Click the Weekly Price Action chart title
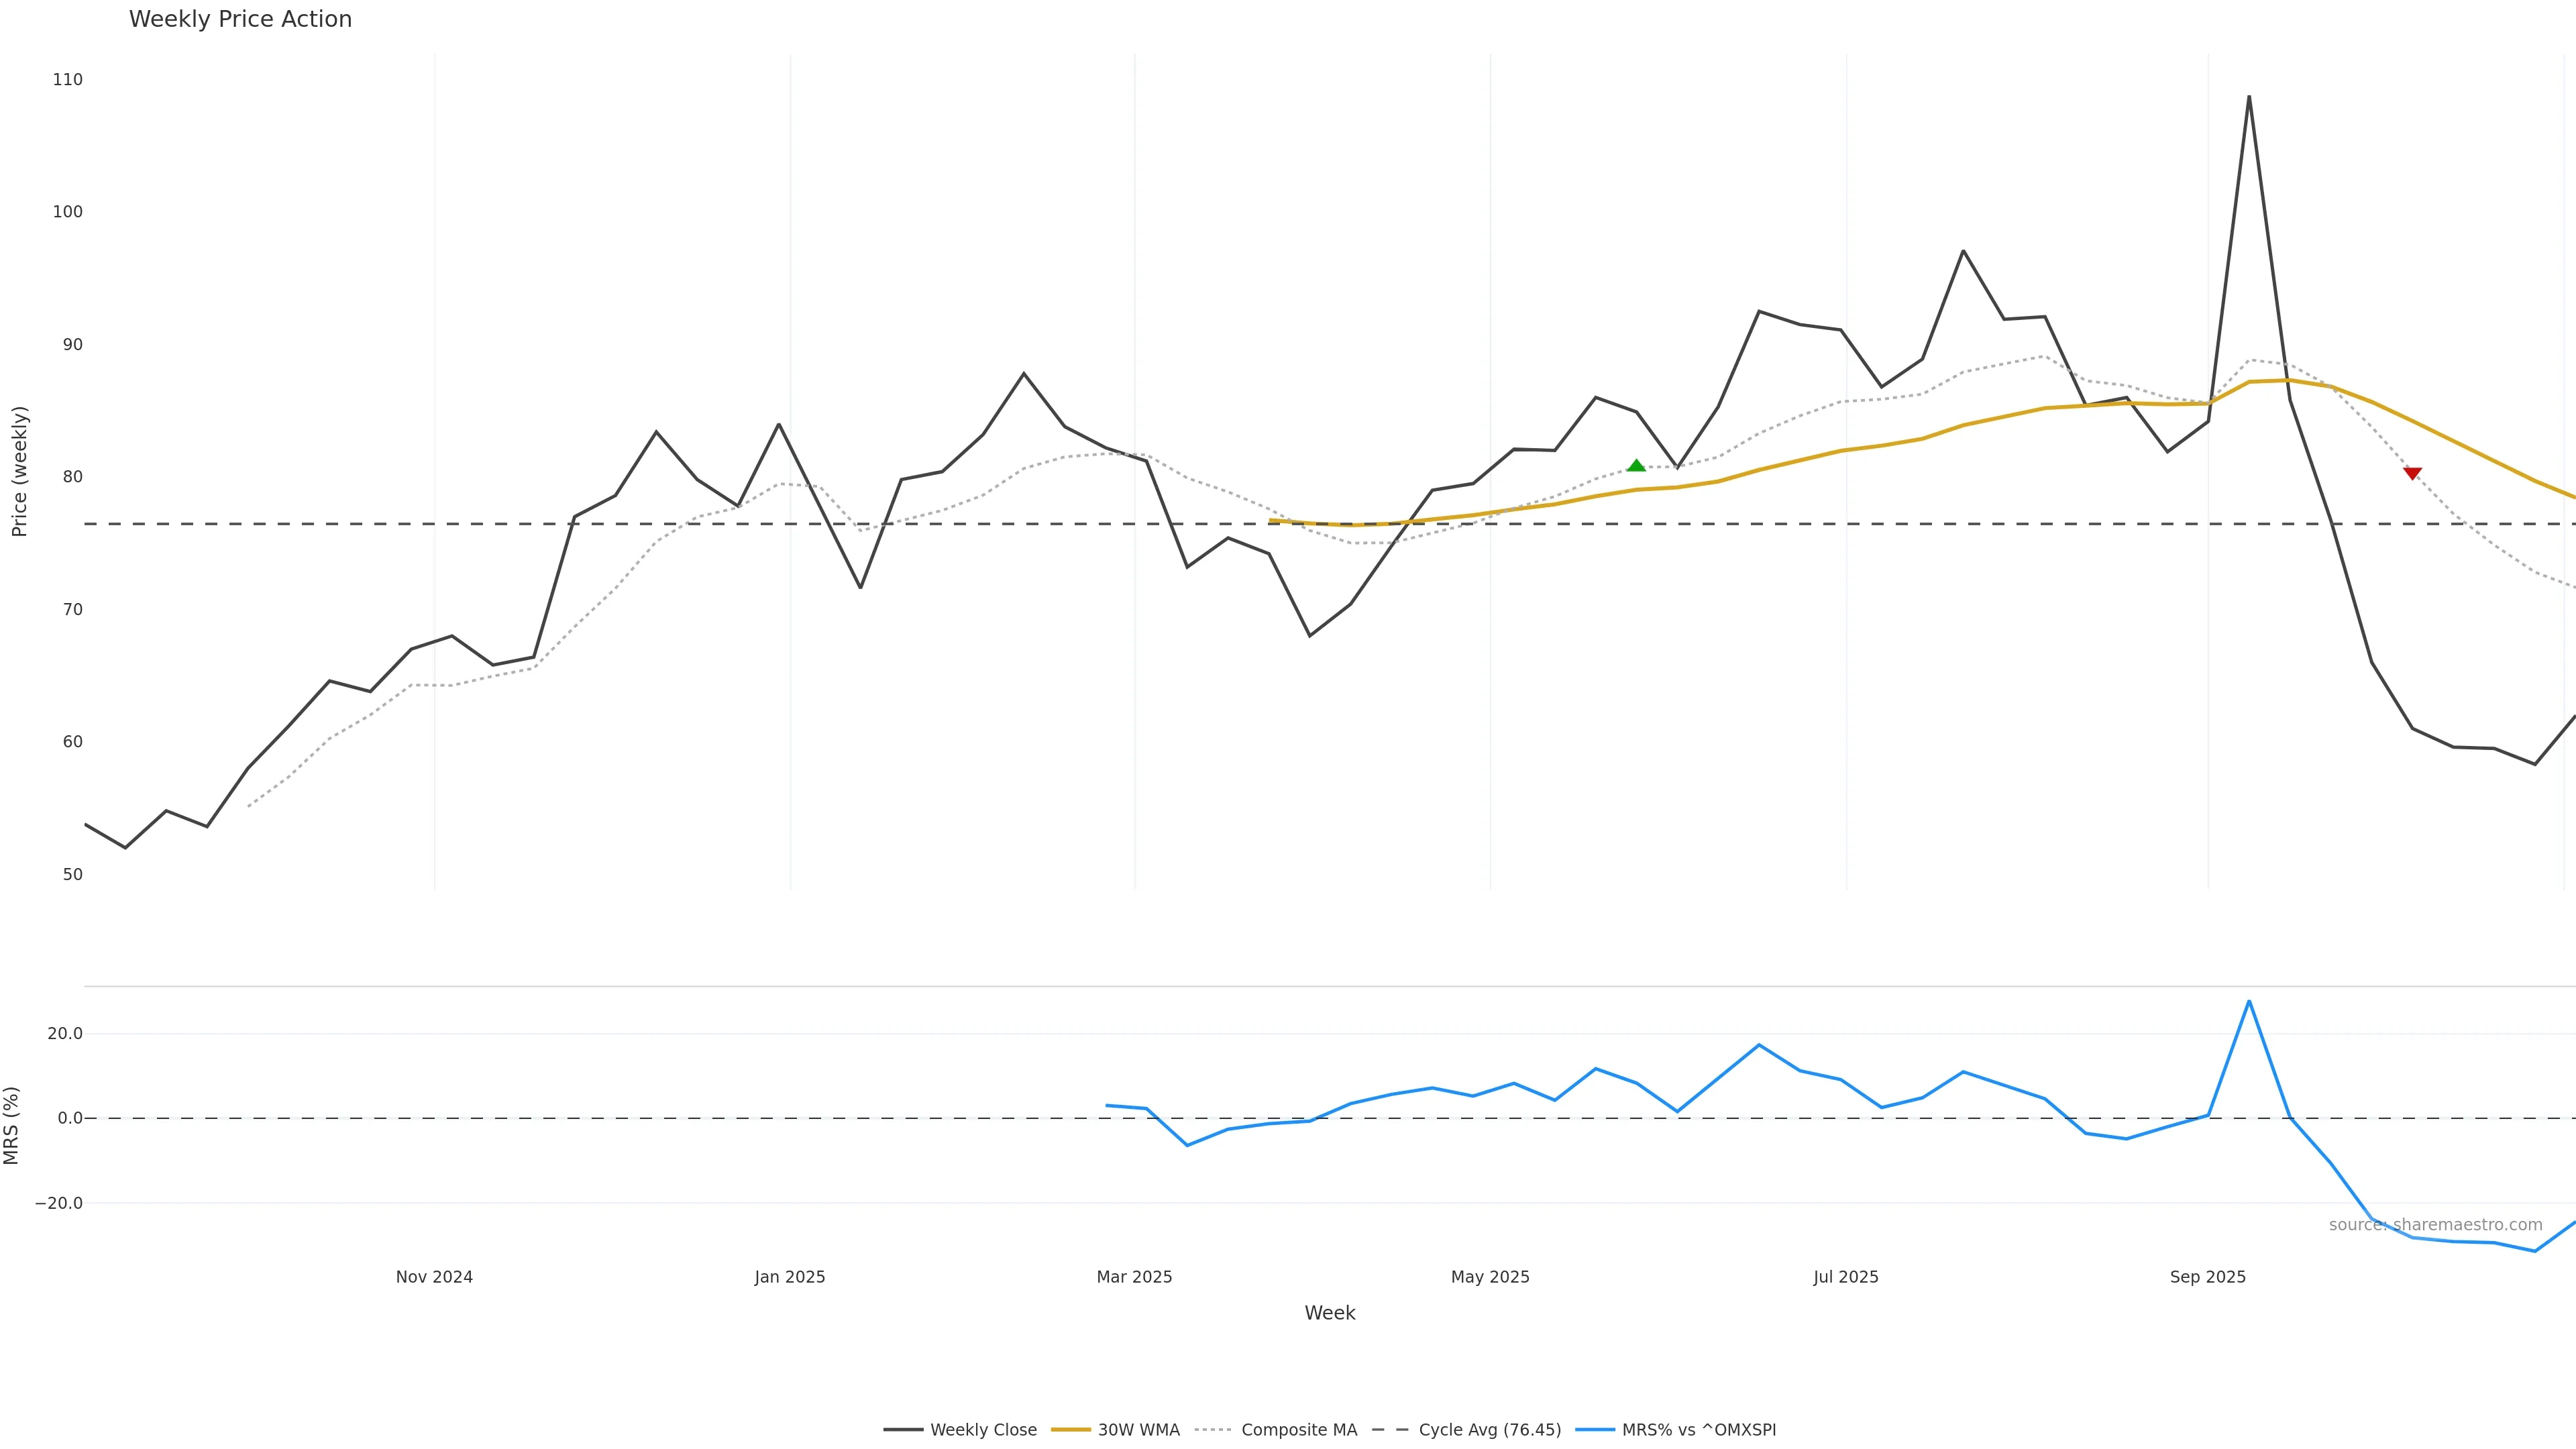 (x=240, y=19)
